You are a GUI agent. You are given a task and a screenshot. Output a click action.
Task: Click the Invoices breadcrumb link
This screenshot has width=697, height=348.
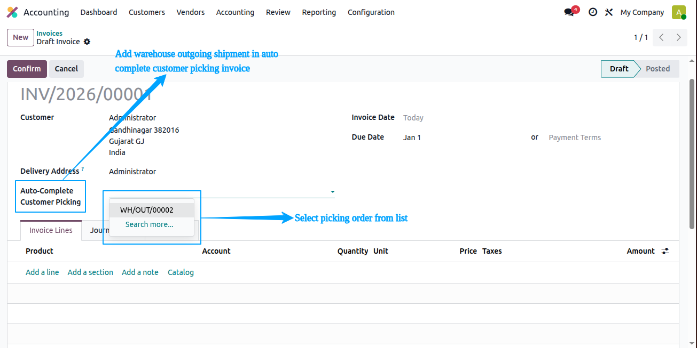tap(49, 33)
